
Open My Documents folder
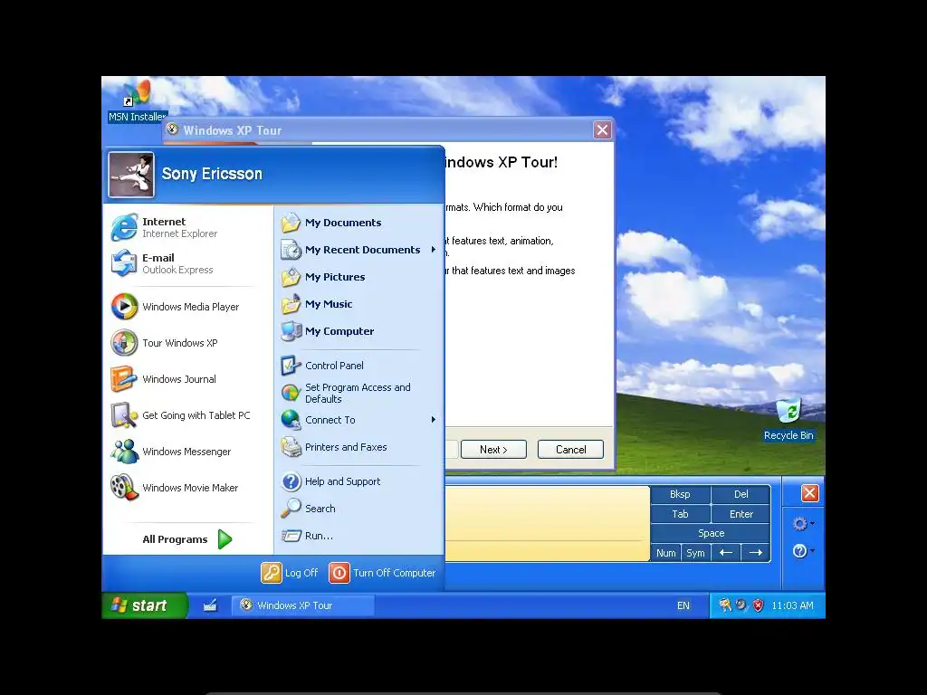pos(358,223)
